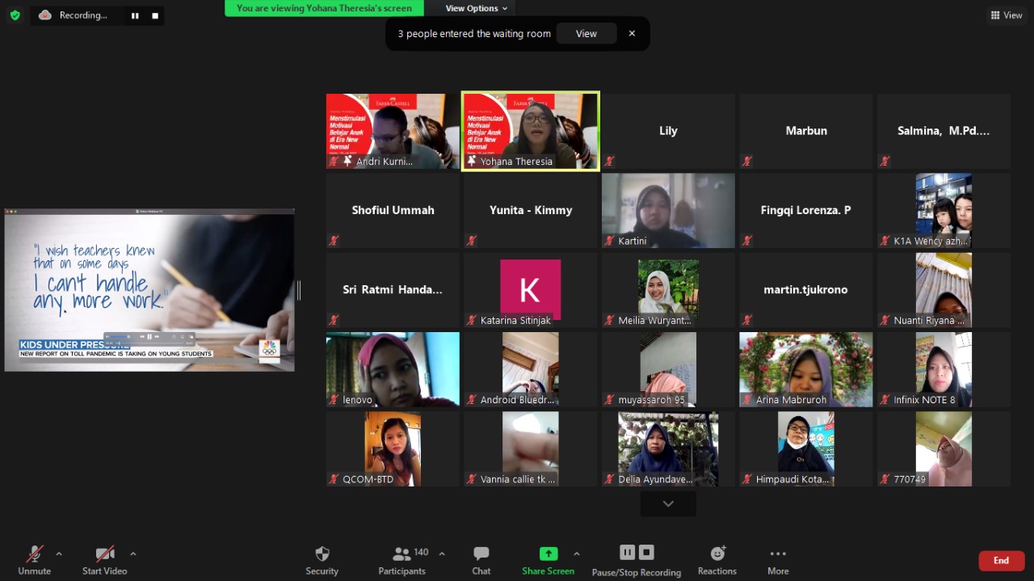This screenshot has height=581, width=1034.
Task: Select the lenovo video tile
Action: pyautogui.click(x=393, y=369)
